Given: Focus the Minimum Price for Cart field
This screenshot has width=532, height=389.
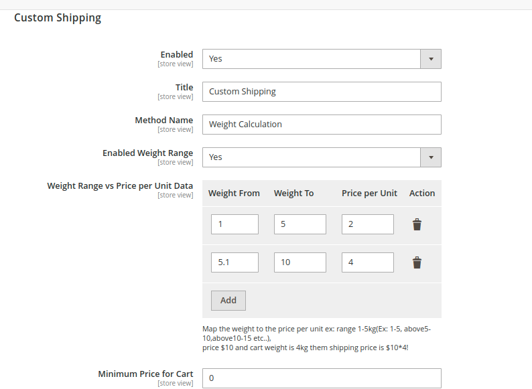Looking at the screenshot, I should click(322, 378).
